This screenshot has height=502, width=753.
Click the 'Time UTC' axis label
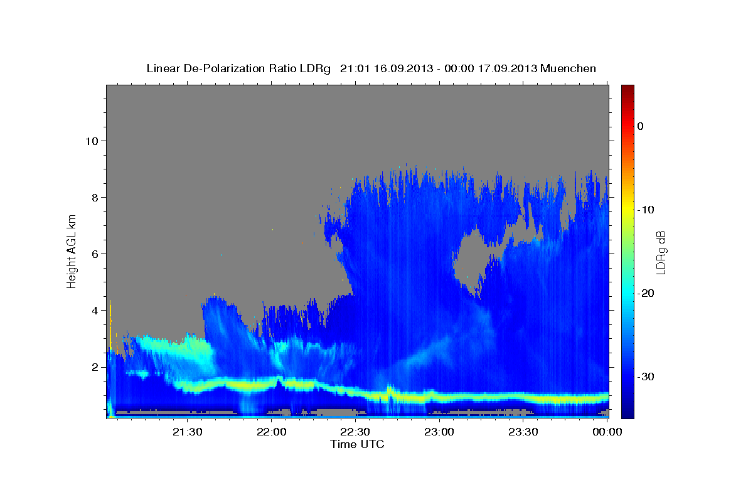click(x=357, y=444)
